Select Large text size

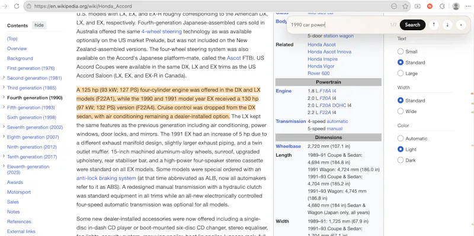pos(401,73)
